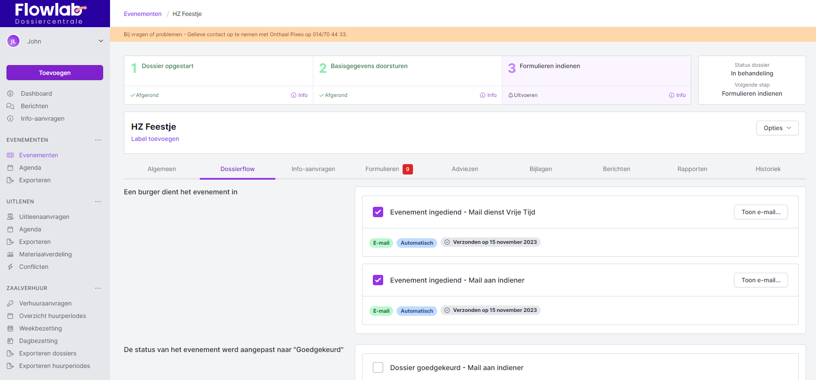Open Berichten via its chat bubble icon
Screen dimensions: 816x380
click(10, 106)
